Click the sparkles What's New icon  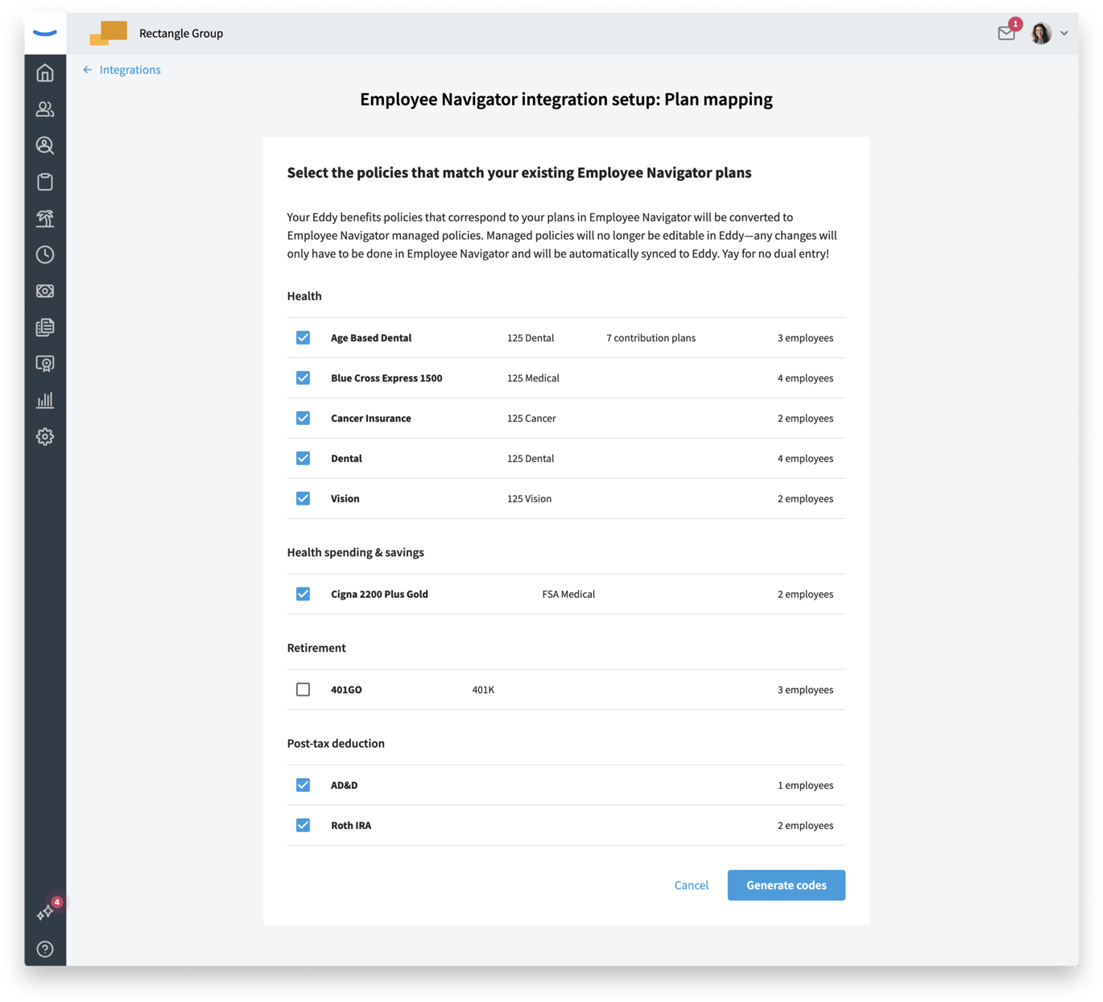45,910
